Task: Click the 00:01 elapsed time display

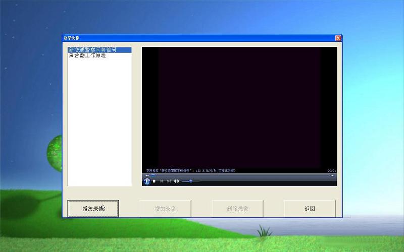Action: pos(331,170)
